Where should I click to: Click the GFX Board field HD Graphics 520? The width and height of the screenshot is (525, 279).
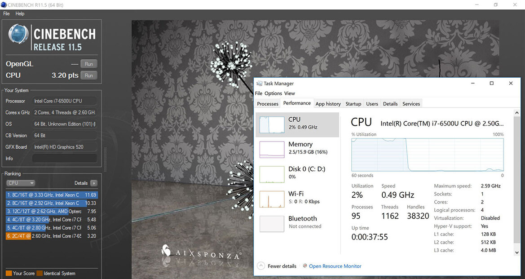(x=65, y=147)
